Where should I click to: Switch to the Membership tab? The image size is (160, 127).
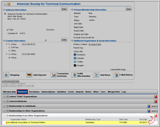click(9, 92)
